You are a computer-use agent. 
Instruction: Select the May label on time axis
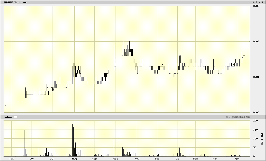[x=12, y=159]
